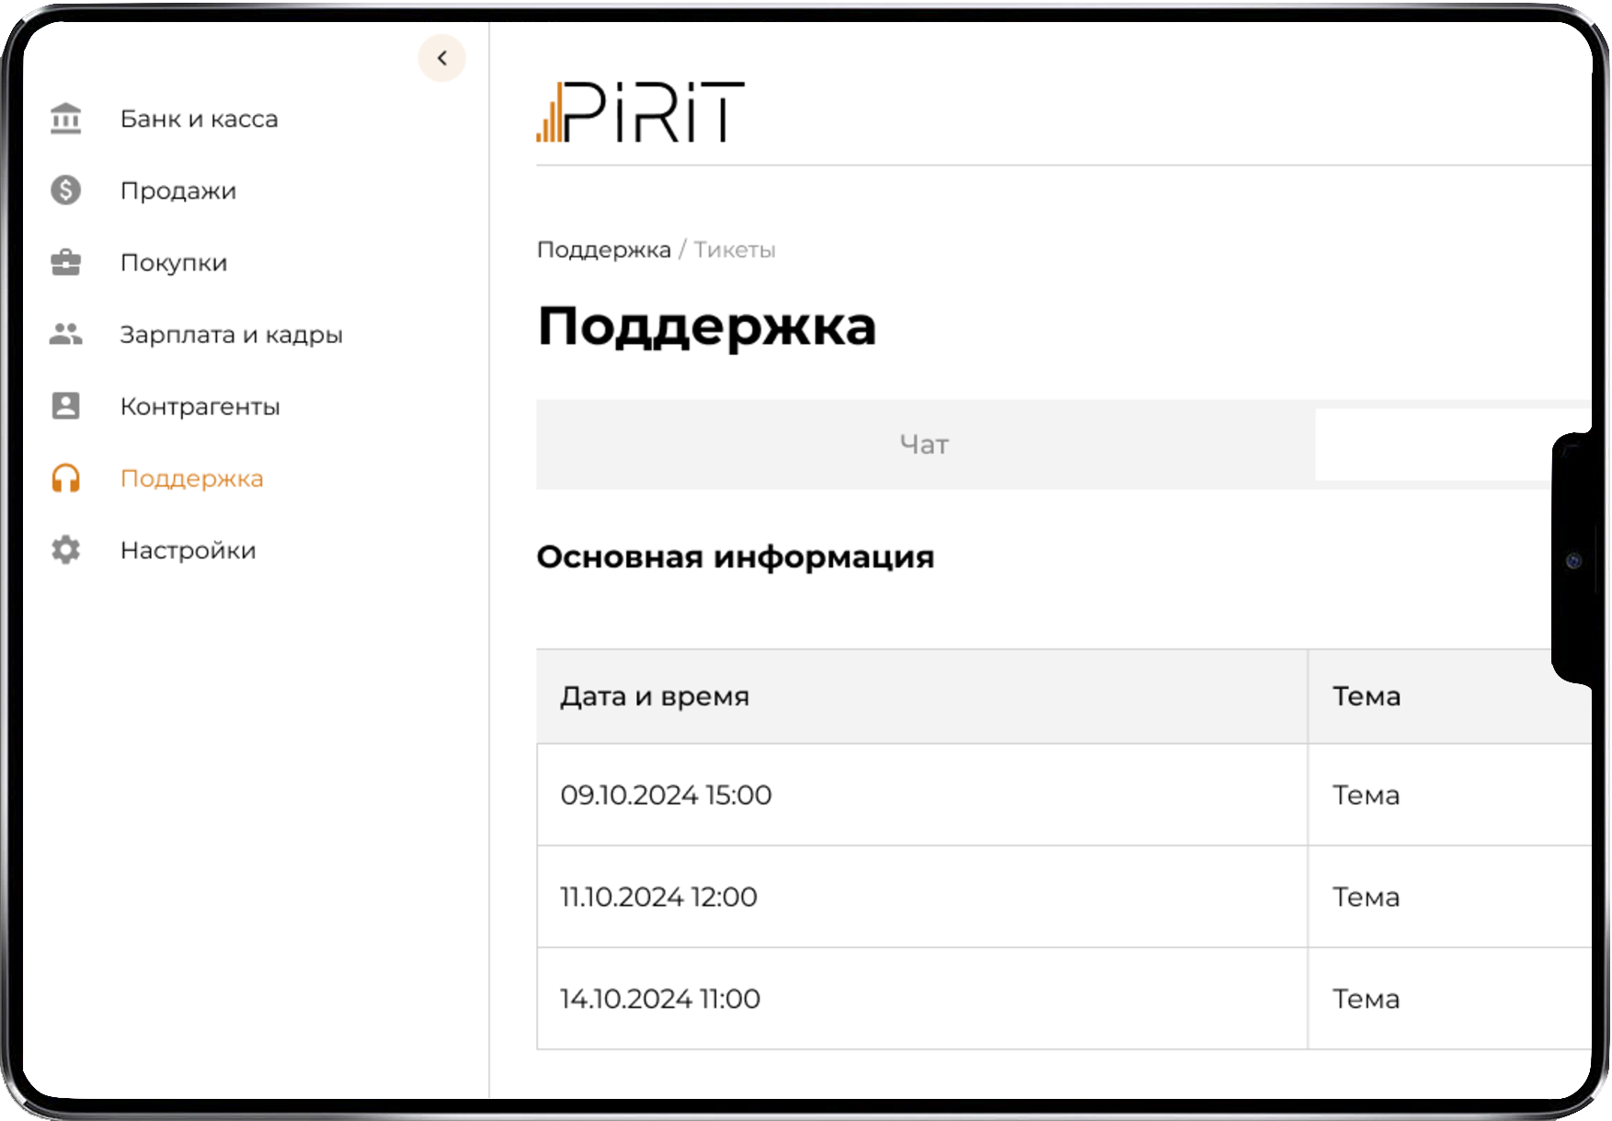Image resolution: width=1612 pixels, height=1121 pixels.
Task: Open settings via the gear icon
Action: click(64, 550)
